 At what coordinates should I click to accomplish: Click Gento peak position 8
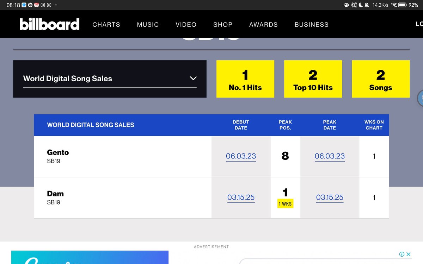pyautogui.click(x=285, y=156)
